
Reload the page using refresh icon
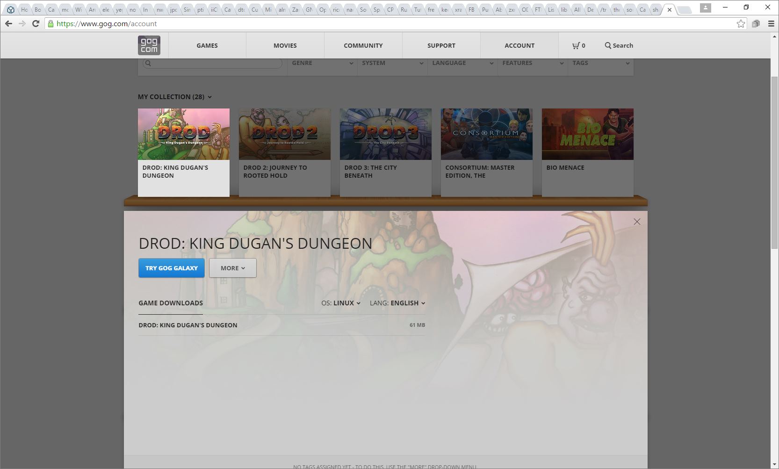coord(36,23)
